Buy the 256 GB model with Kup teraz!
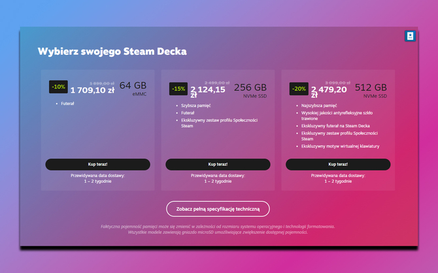Screen dimensions: 438x273 coord(218,165)
